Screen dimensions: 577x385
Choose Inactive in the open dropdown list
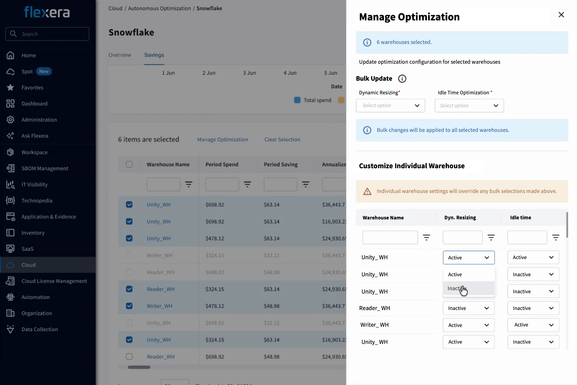point(469,288)
